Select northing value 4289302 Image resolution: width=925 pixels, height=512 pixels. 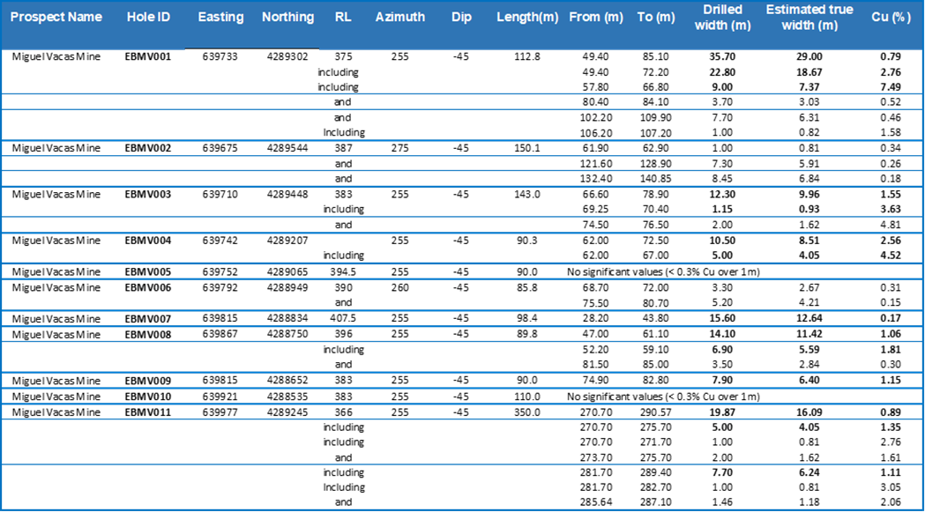[287, 57]
